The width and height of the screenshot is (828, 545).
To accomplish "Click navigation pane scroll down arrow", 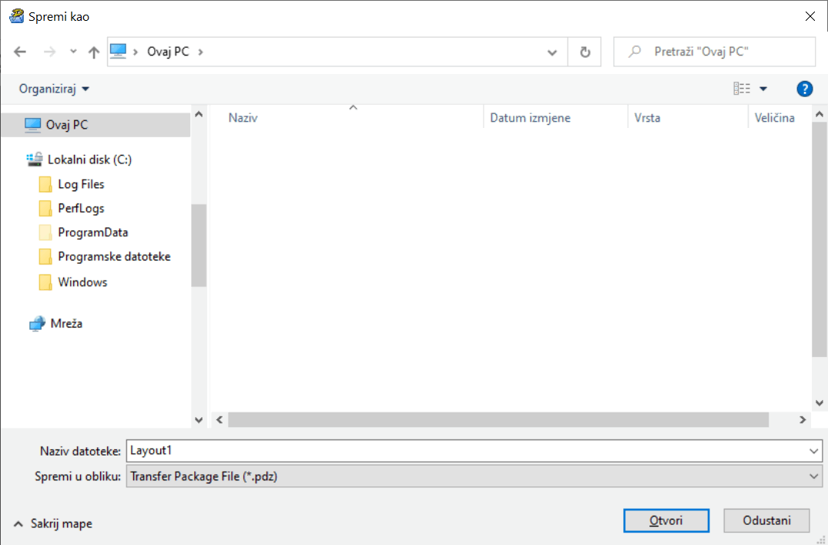I will [199, 420].
